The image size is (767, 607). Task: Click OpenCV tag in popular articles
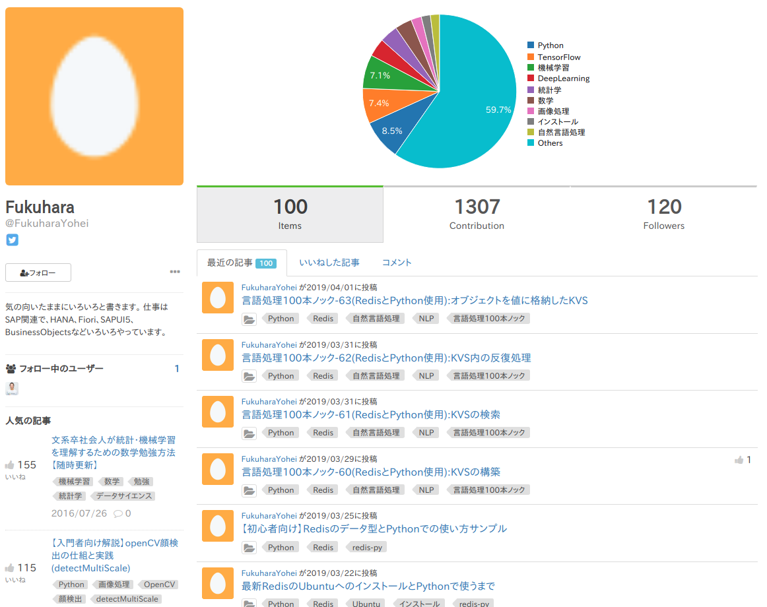click(158, 585)
